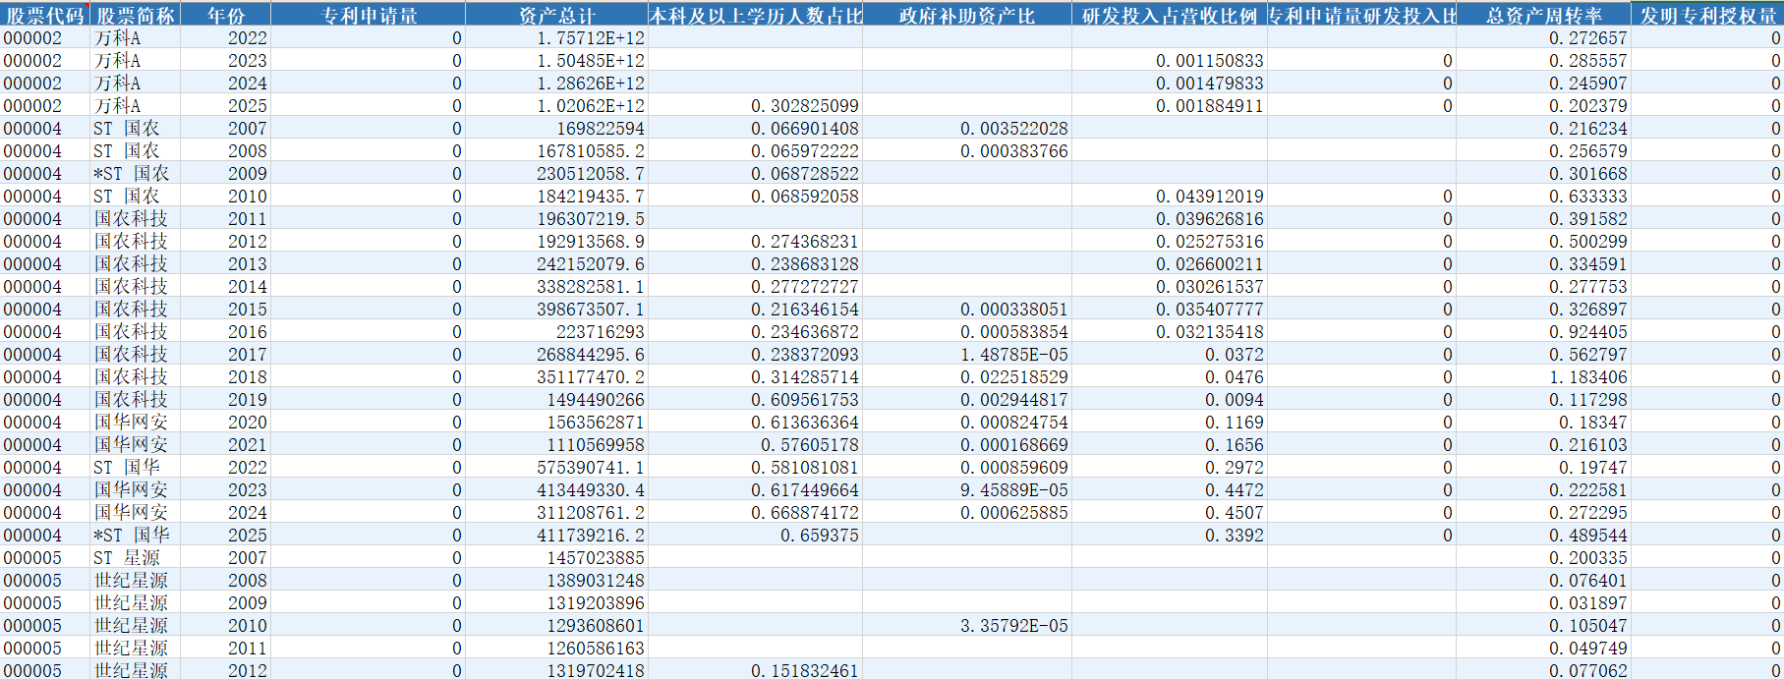Click the 万科A name cell for year 2024
This screenshot has width=1784, height=679.
pyautogui.click(x=136, y=83)
